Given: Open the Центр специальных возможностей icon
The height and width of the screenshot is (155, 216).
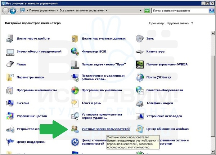Looking at the screenshot, I should (75, 142).
